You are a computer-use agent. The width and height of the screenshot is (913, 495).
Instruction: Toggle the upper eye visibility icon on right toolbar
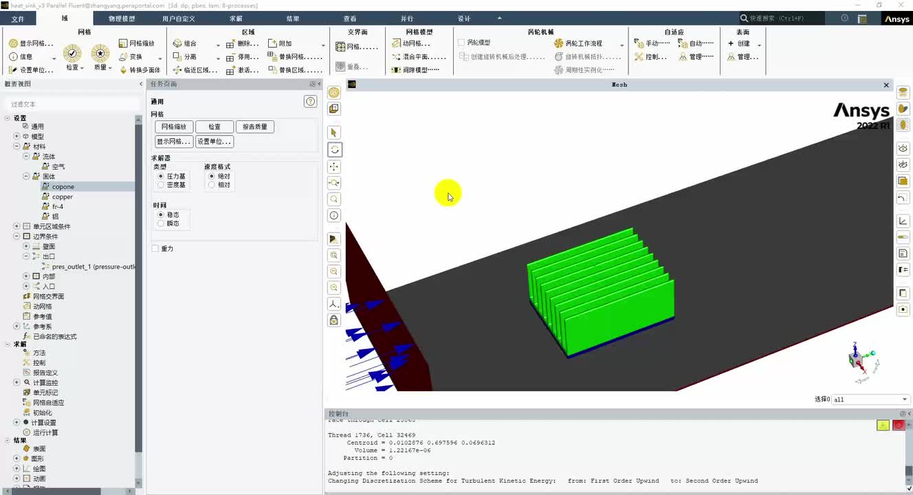[903, 148]
